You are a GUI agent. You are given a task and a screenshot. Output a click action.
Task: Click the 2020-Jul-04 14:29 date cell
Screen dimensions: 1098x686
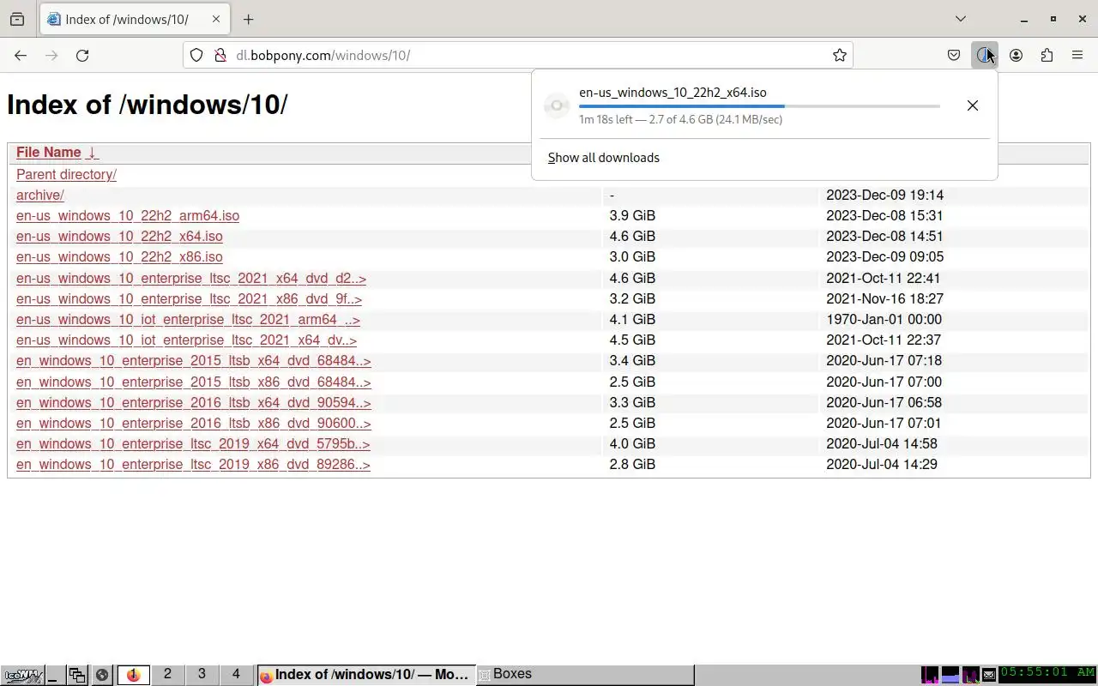pos(882,465)
